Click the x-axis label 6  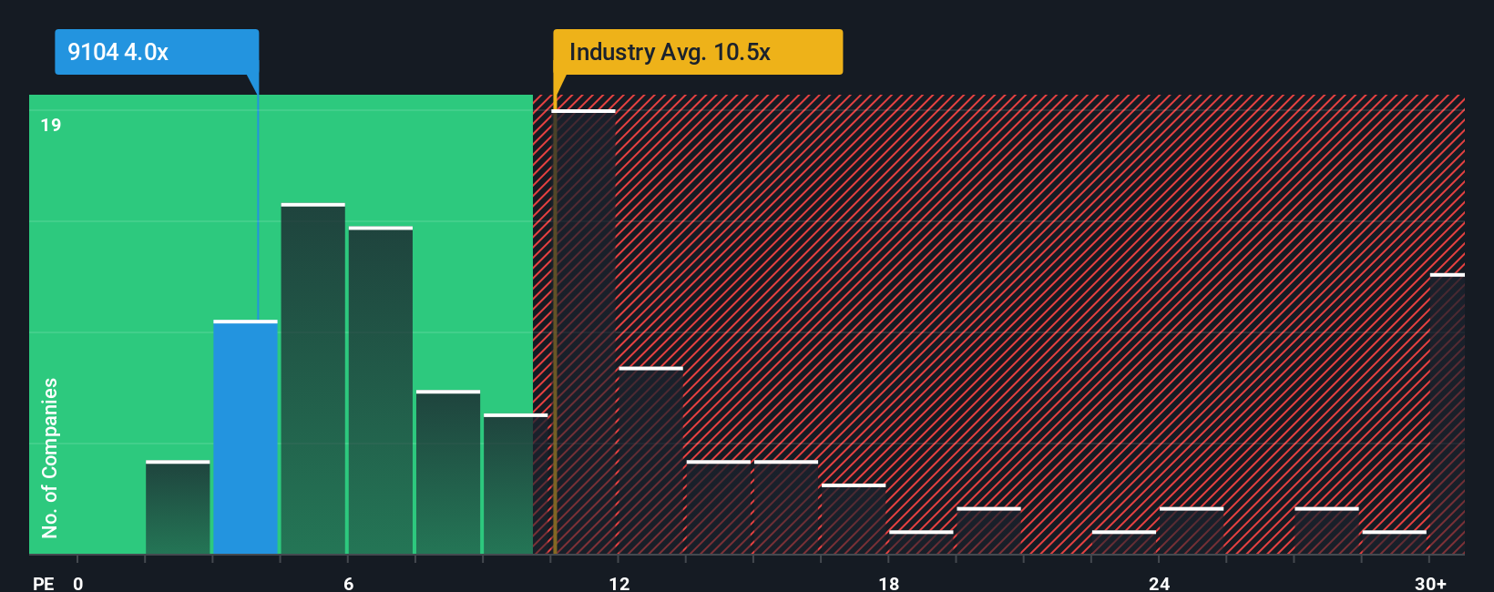pos(348,583)
